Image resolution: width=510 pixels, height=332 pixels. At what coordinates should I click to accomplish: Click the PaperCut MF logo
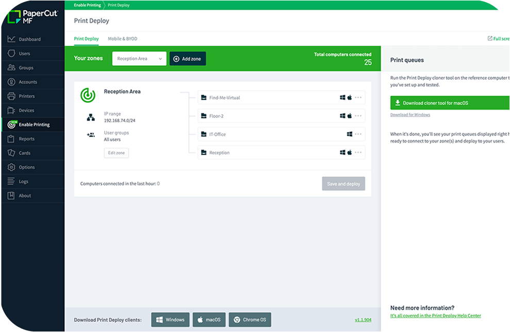point(32,17)
